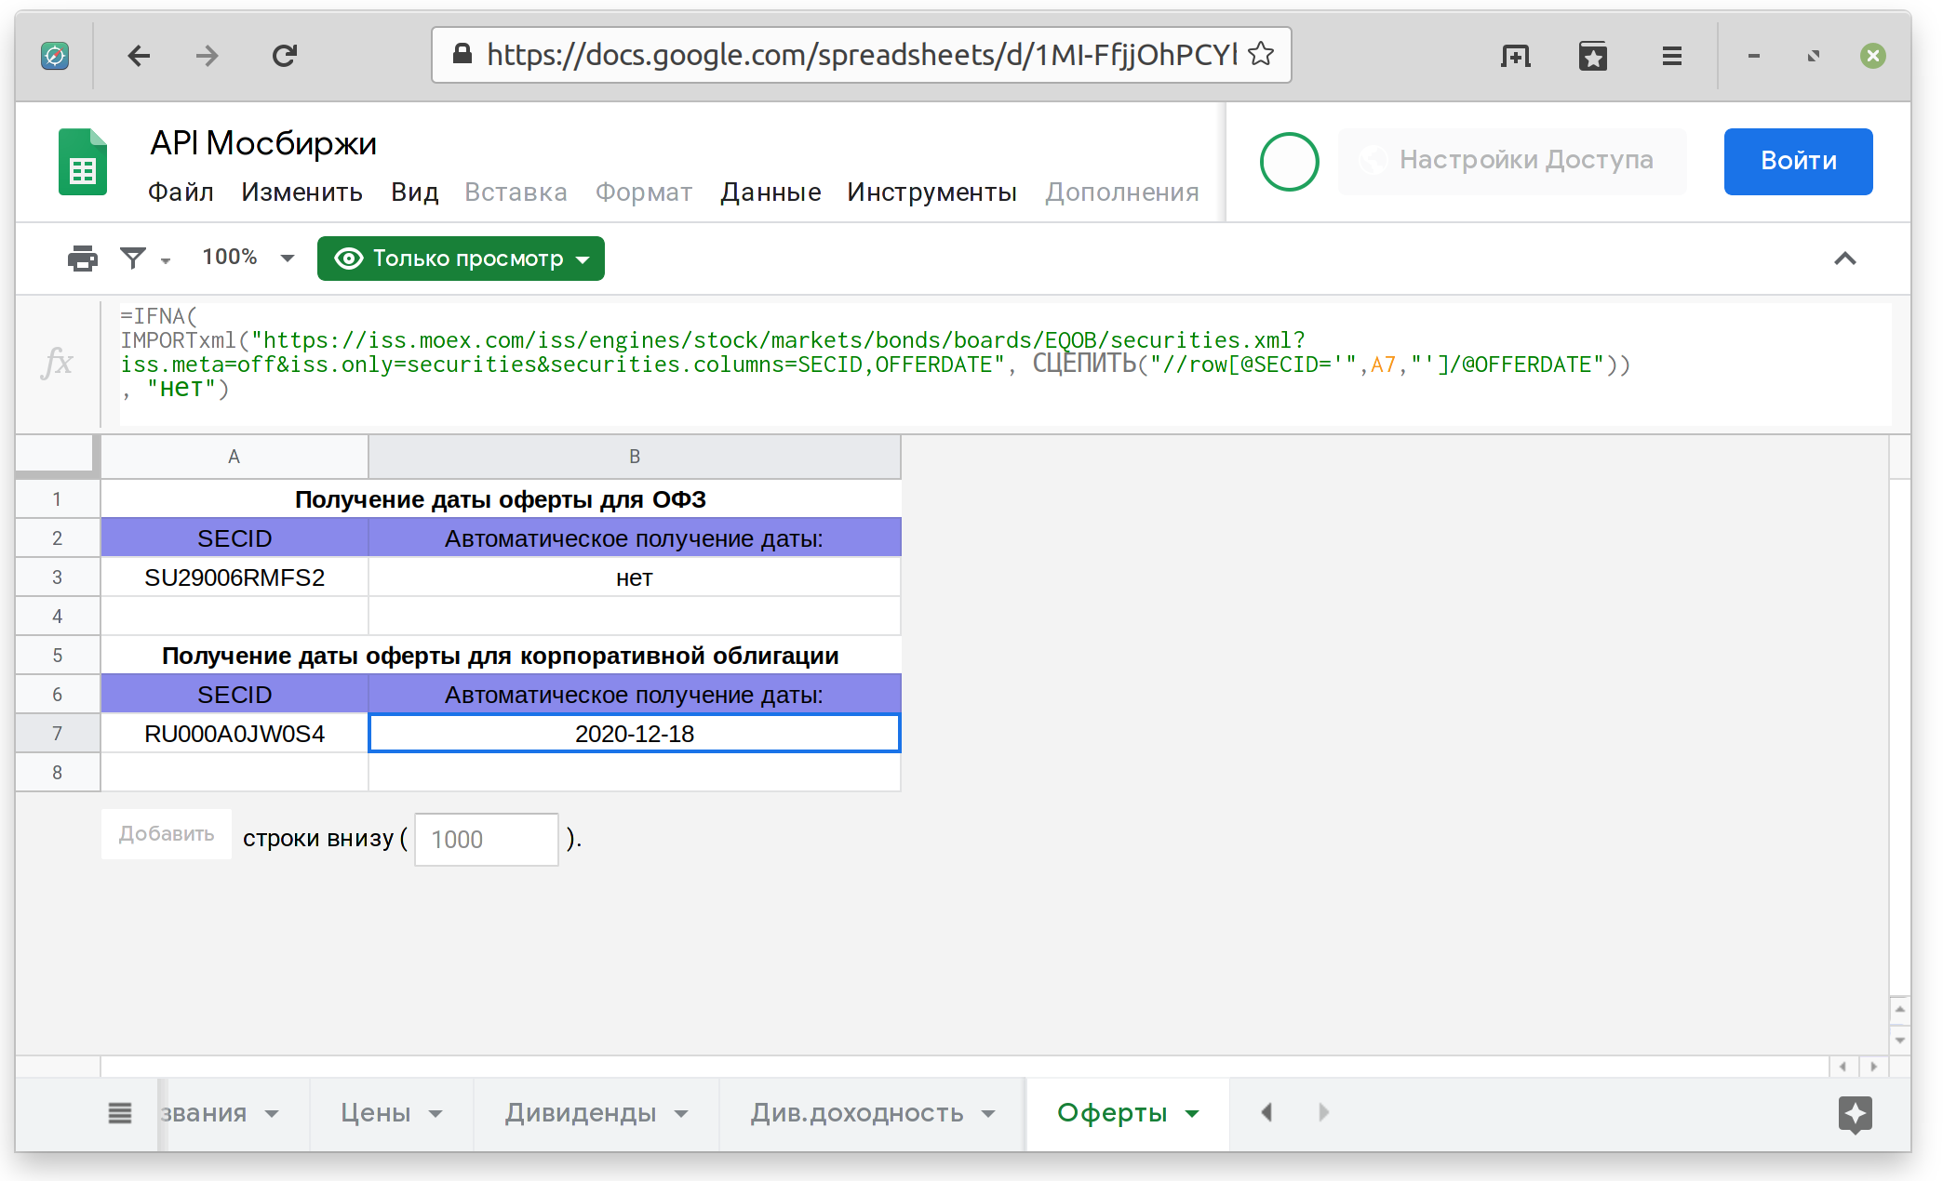
Task: Select cell 2020-12-18
Action: tap(635, 734)
